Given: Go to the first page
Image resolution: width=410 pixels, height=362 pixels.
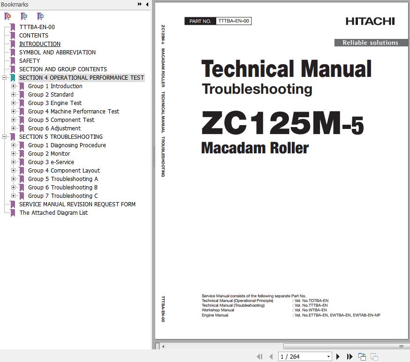Looking at the screenshot, I should point(259,356).
